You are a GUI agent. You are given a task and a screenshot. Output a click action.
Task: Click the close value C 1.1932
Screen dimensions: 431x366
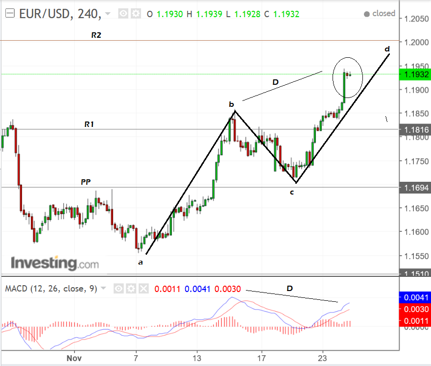(x=282, y=14)
